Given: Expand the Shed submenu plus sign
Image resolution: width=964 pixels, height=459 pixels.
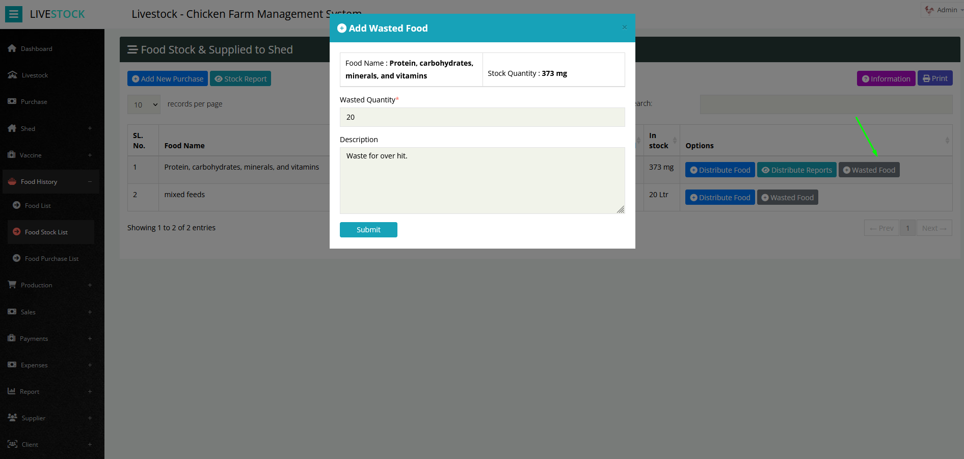Looking at the screenshot, I should pyautogui.click(x=90, y=128).
